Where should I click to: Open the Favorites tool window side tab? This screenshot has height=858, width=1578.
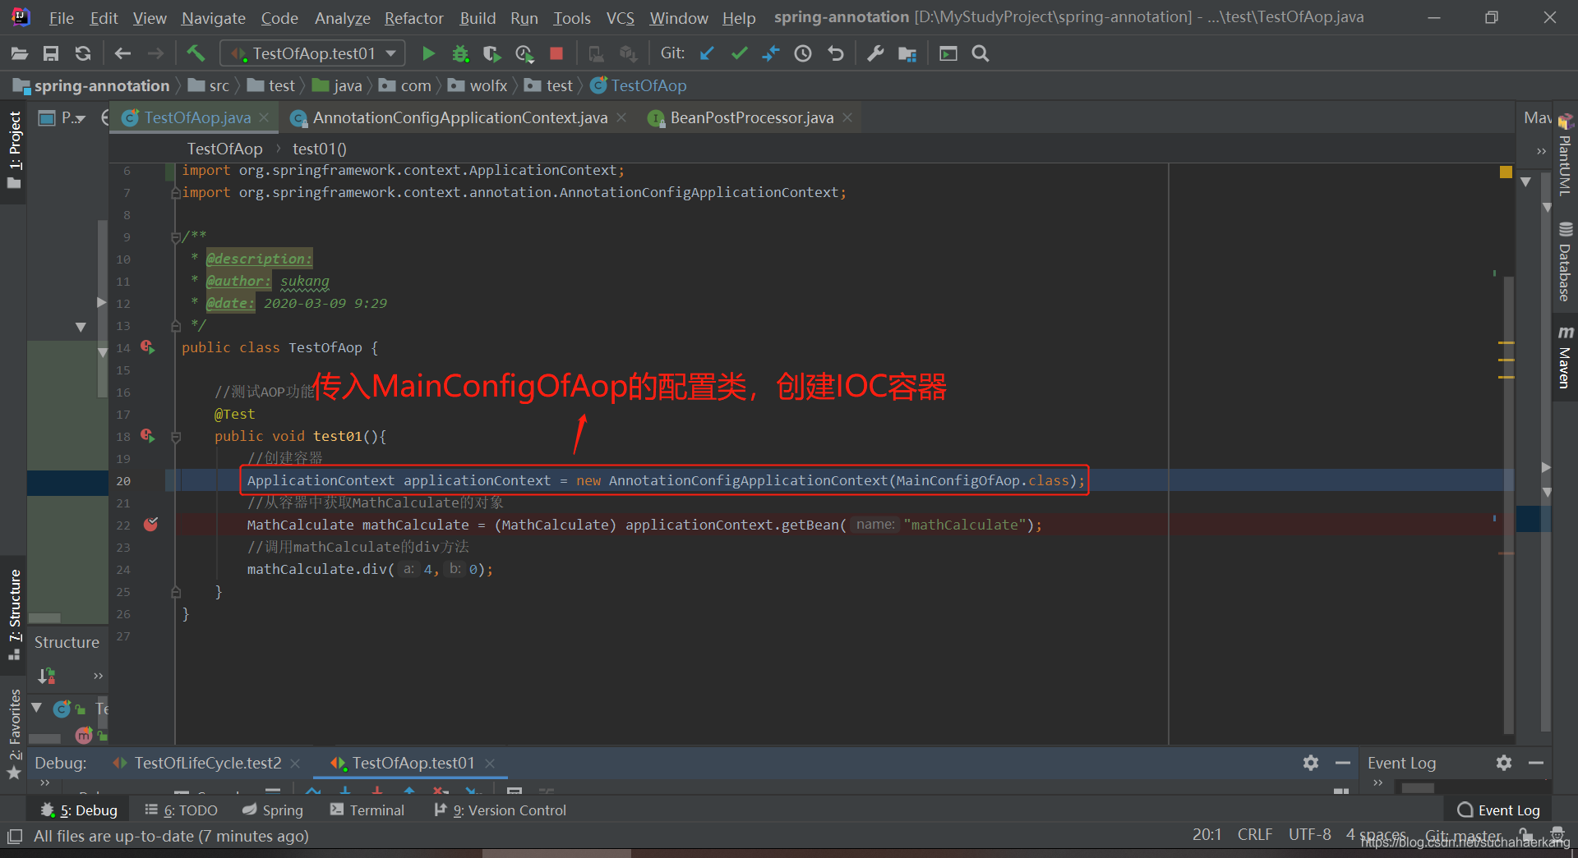[14, 732]
